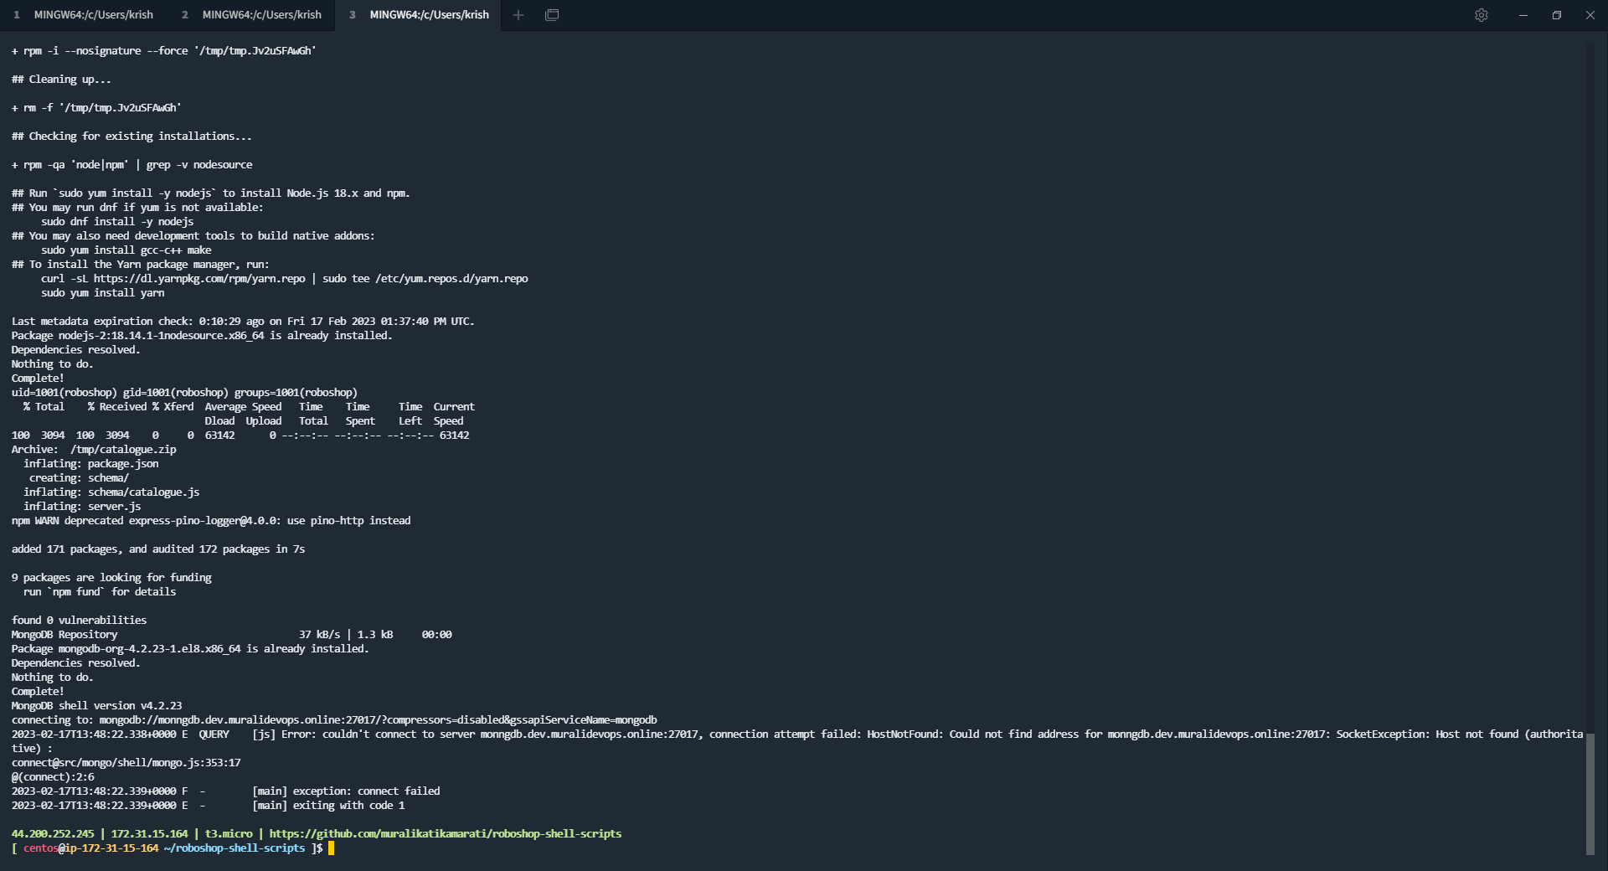
Task: Click the nodejs-2:18.14.1 already installed line
Action: click(x=202, y=336)
